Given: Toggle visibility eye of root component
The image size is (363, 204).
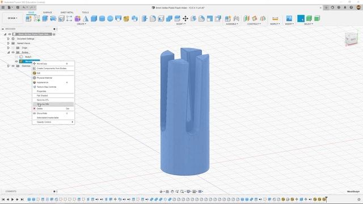Looking at the screenshot, I should [x=10, y=34].
